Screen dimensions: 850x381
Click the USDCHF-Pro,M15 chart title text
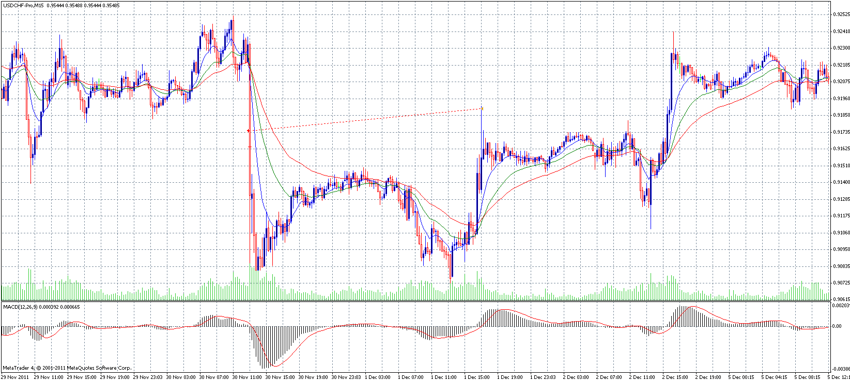point(23,5)
